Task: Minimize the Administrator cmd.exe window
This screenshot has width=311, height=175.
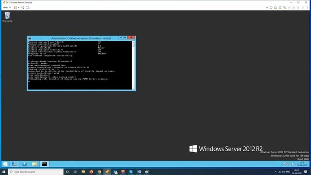Action: click(121, 38)
